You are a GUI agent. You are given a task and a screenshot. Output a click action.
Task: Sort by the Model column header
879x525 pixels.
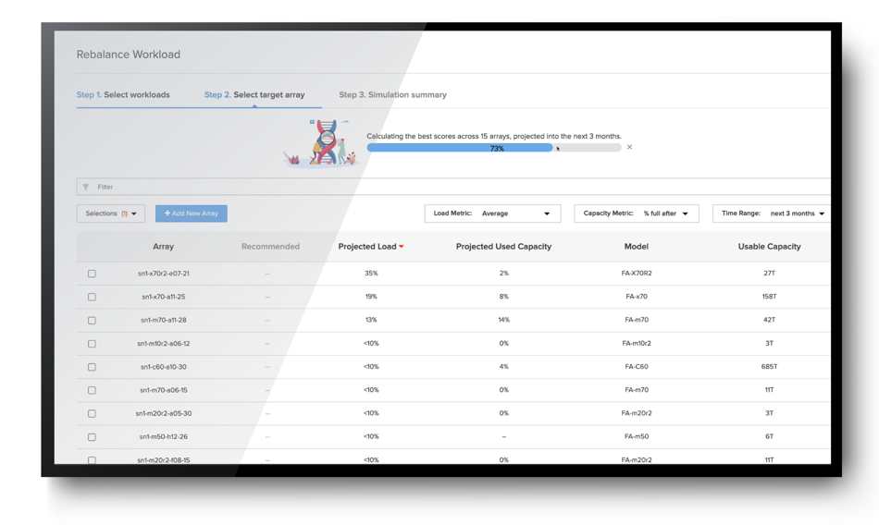pos(637,247)
